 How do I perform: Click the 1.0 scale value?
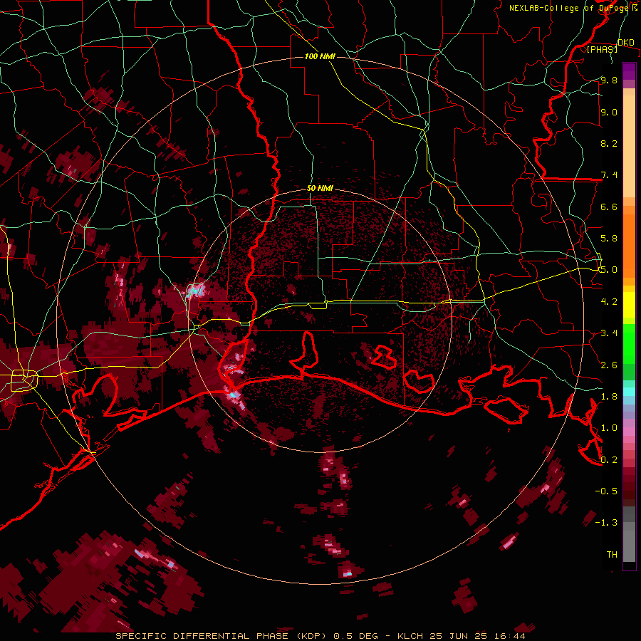tap(609, 428)
